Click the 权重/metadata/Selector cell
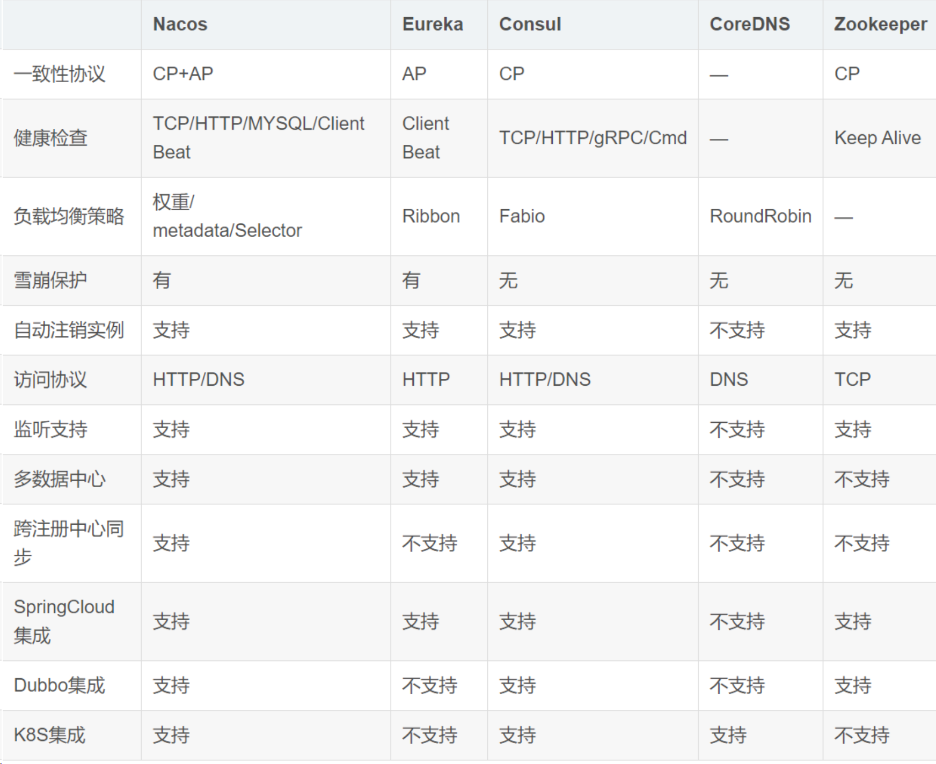 227,216
